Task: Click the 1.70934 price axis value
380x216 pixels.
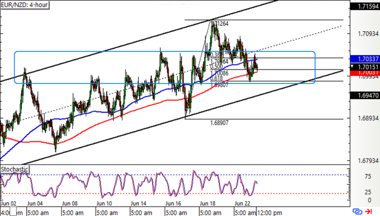Action: (x=368, y=34)
